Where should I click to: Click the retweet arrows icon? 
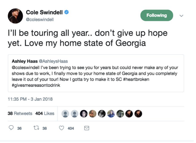pos(36,128)
